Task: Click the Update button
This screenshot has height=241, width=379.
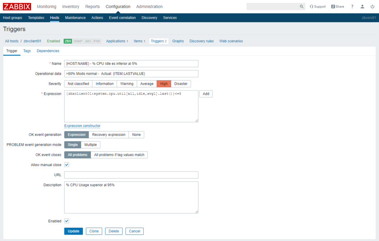Action: [x=73, y=231]
